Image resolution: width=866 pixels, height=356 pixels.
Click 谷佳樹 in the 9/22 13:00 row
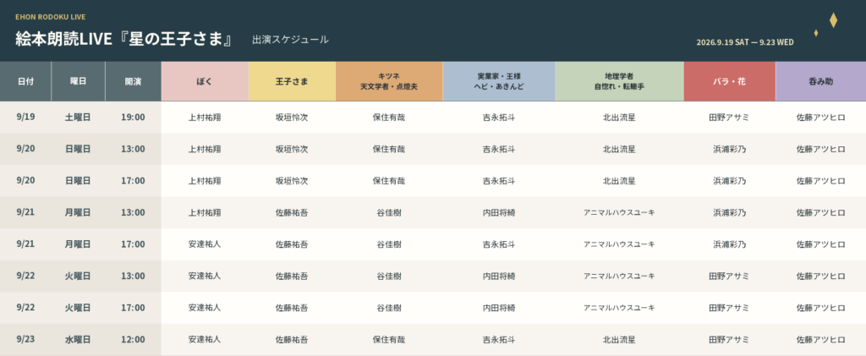(x=389, y=276)
